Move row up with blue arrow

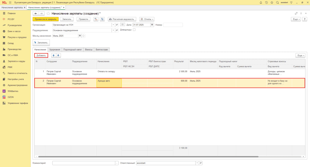coord(54,55)
